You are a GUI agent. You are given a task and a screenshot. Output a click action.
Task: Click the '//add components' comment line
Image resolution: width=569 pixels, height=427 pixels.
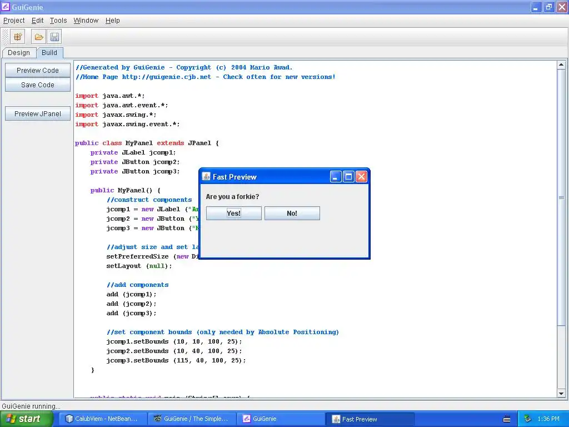(138, 285)
